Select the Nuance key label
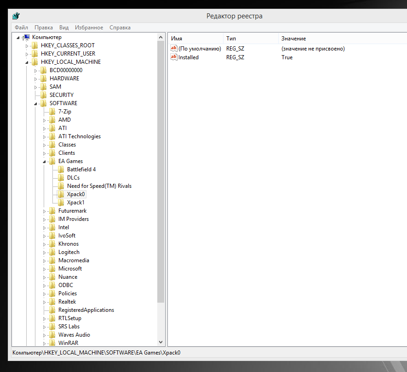The height and width of the screenshot is (372, 407). tap(68, 277)
